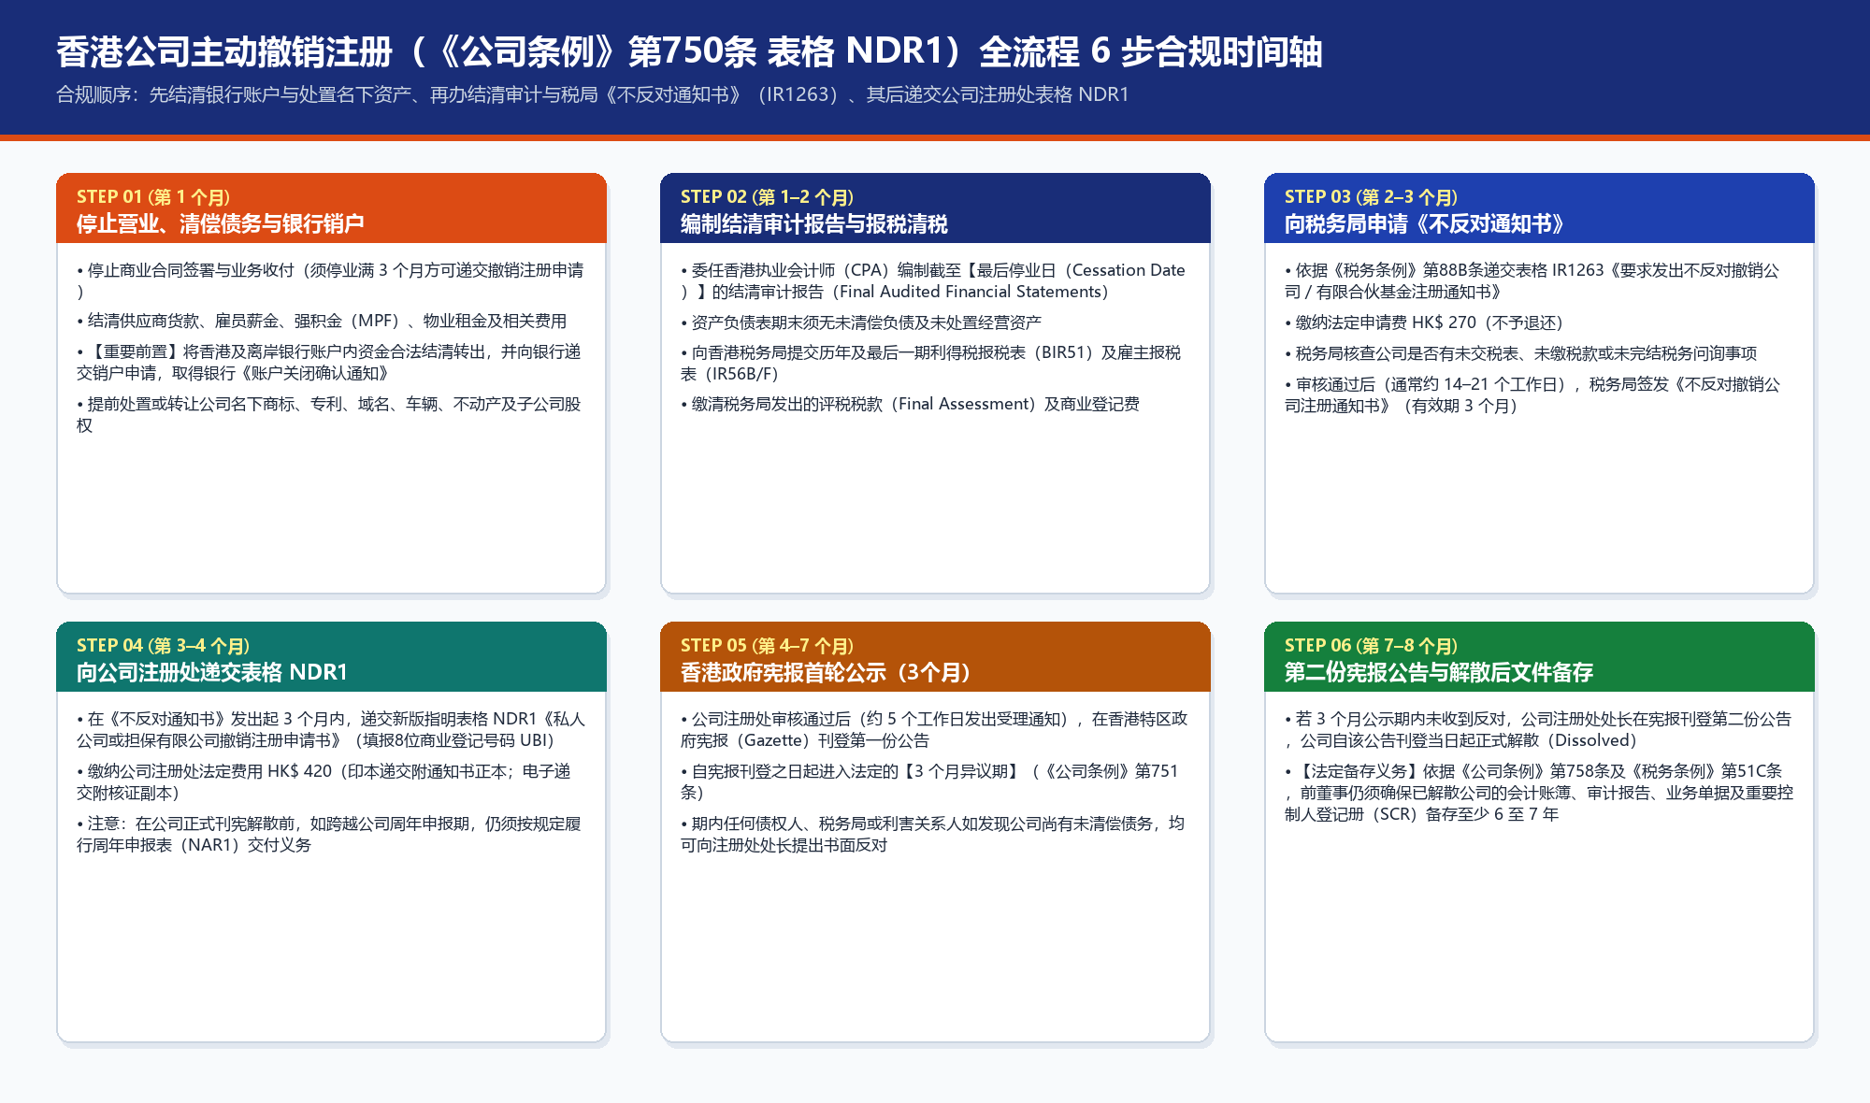Click bullet about 第88B条递交表格 IR1263
1870x1103 pixels.
click(x=1532, y=280)
